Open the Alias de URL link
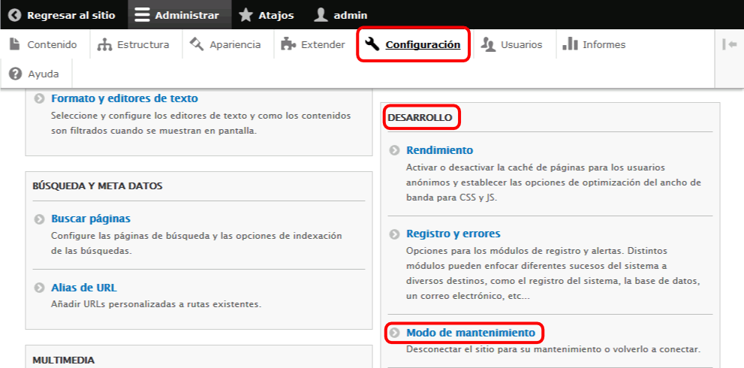This screenshot has width=744, height=368. coord(84,288)
